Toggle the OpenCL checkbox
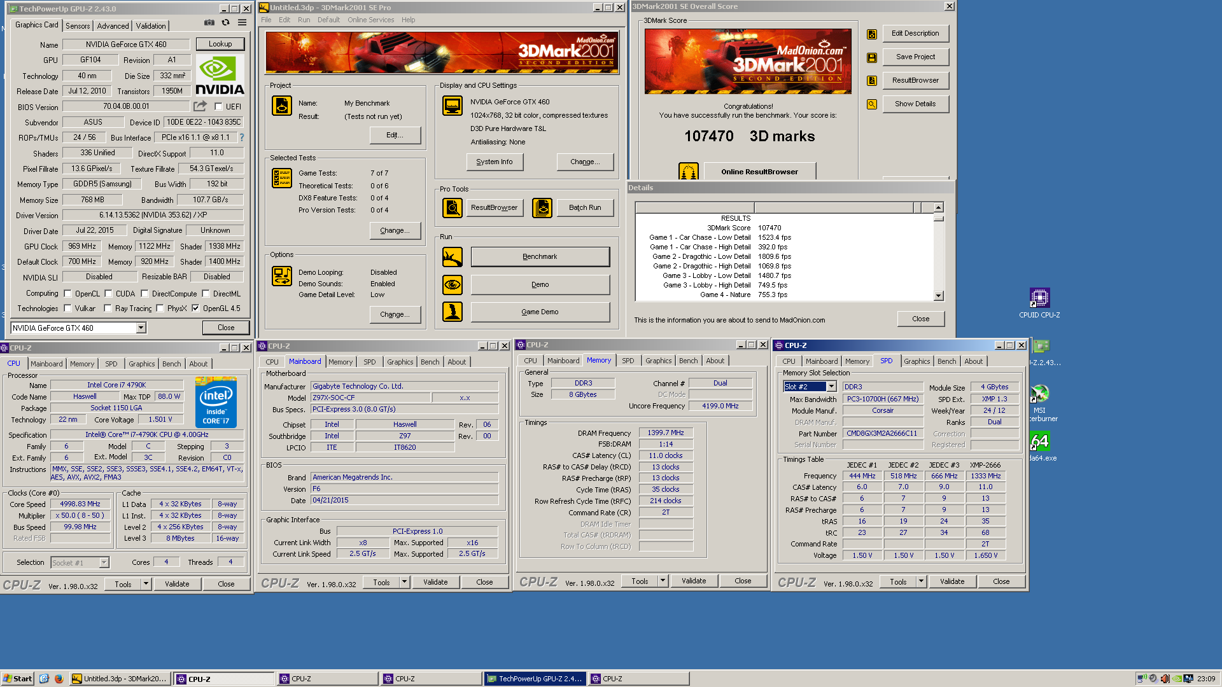 67,294
